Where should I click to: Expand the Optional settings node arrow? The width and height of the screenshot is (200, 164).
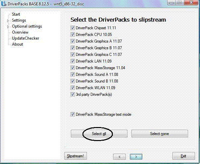8,27
